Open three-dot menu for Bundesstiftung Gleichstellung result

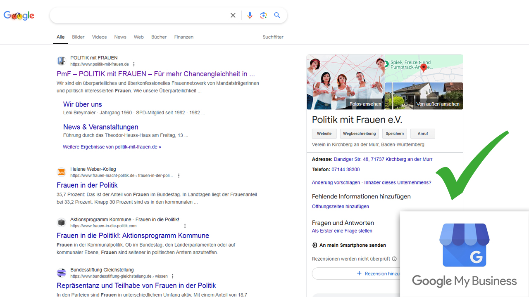coord(173,276)
